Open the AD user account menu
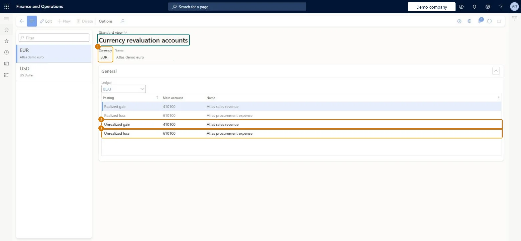Image resolution: width=521 pixels, height=241 pixels. point(514,7)
